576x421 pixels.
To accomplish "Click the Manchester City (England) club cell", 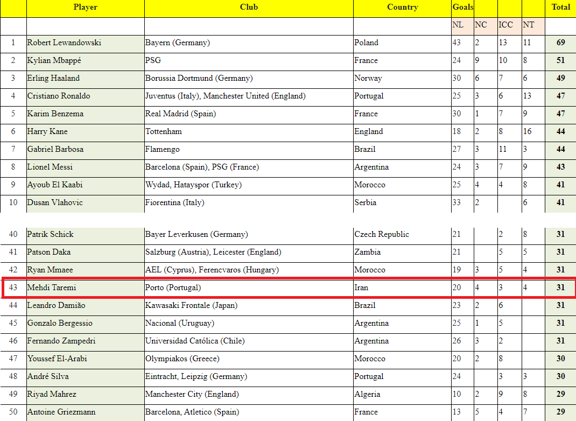I will [249, 395].
